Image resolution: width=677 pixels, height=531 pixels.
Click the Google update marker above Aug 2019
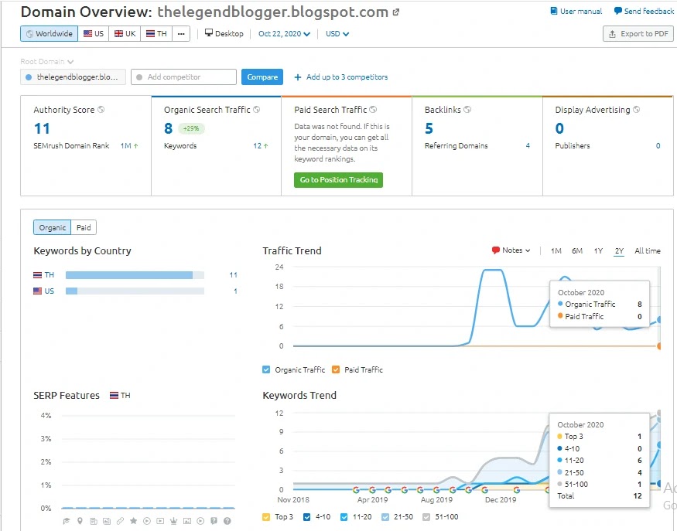[x=436, y=490]
